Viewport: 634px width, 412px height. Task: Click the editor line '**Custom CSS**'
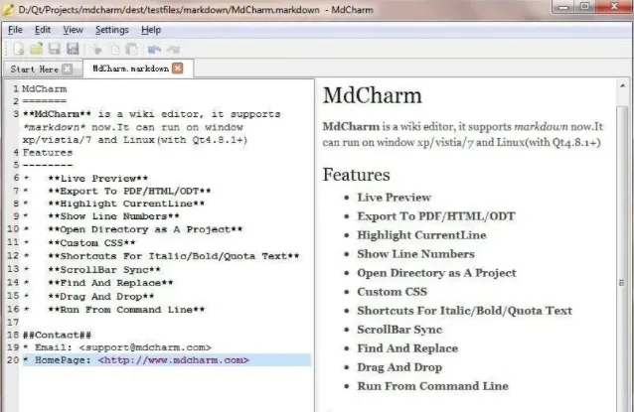[x=91, y=243]
